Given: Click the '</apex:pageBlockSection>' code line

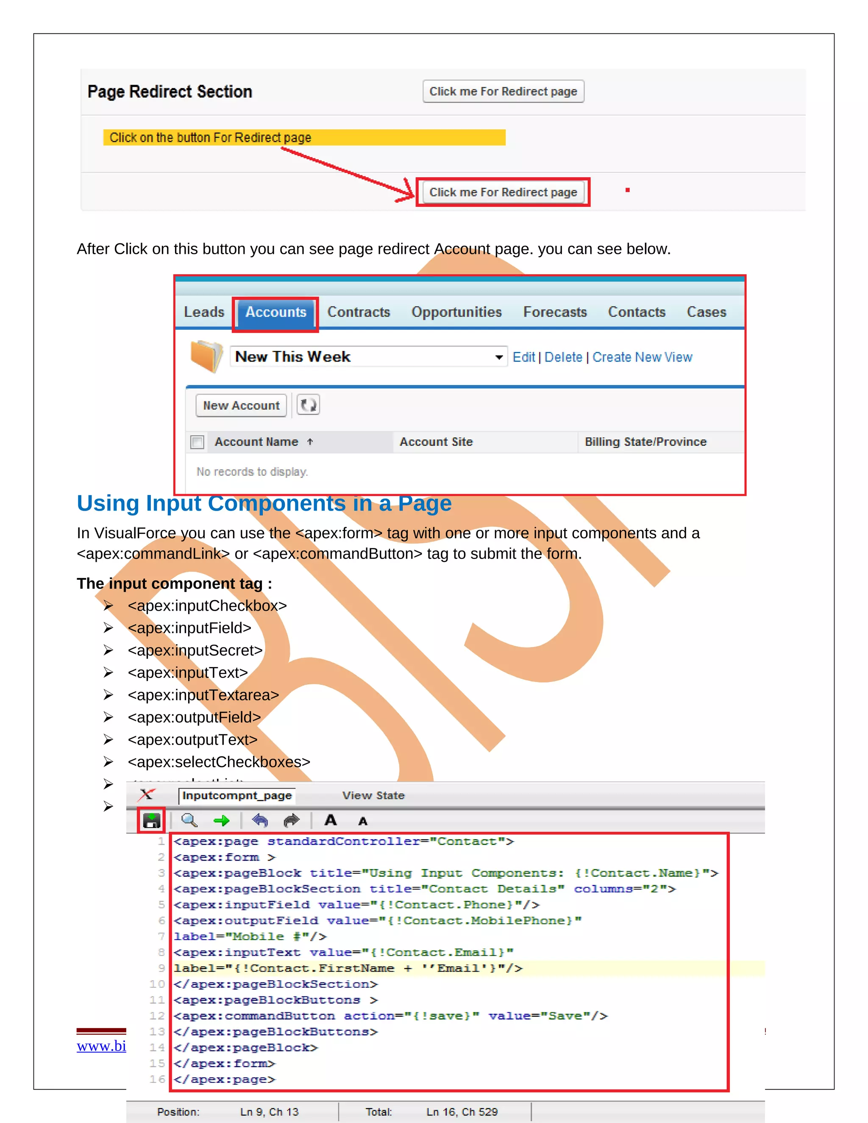Looking at the screenshot, I should tap(275, 984).
